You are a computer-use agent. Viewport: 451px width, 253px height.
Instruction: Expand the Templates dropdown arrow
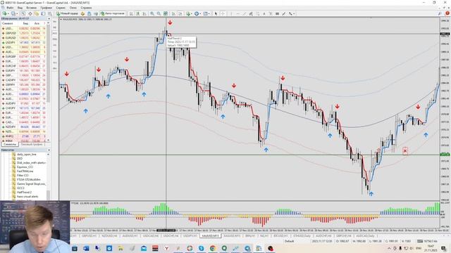coord(209,13)
